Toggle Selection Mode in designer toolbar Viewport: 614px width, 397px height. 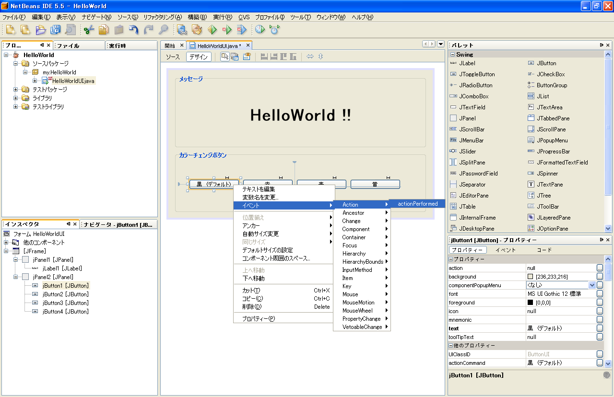tap(224, 57)
